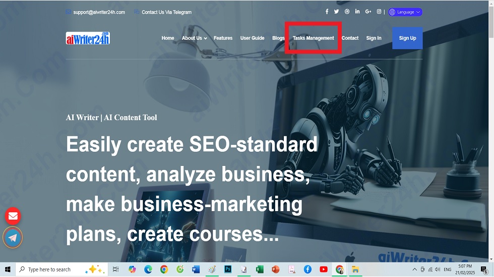
Task: Open the Twitter social link icon
Action: pyautogui.click(x=337, y=12)
